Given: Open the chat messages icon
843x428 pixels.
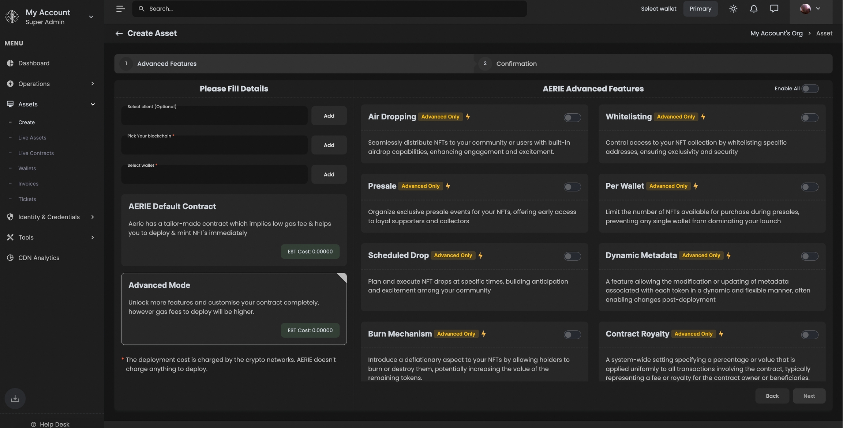Looking at the screenshot, I should 774,9.
